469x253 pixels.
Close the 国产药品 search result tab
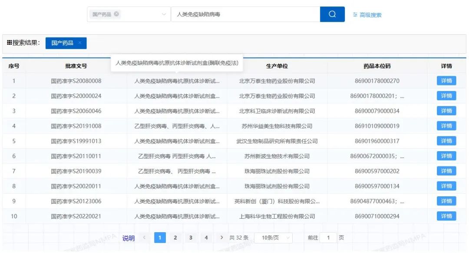click(x=80, y=43)
